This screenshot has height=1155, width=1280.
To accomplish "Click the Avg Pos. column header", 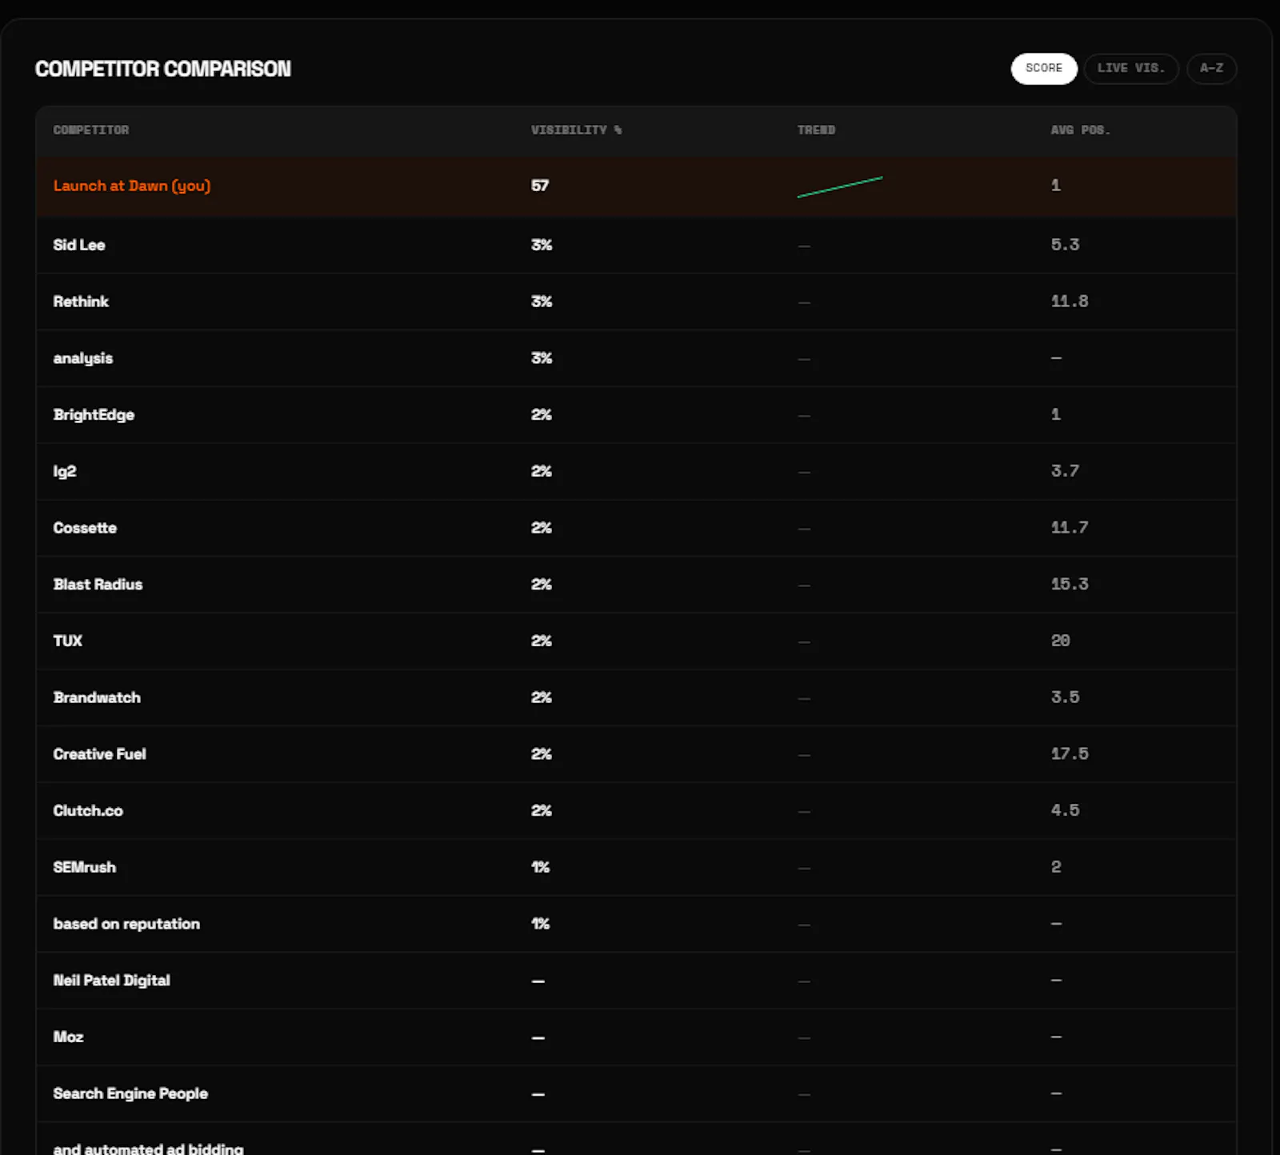I will pos(1080,130).
